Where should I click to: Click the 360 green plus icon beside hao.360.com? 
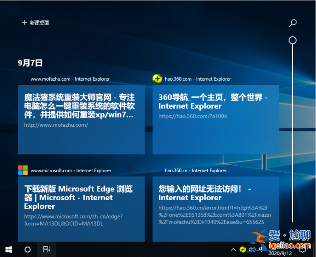(157, 79)
